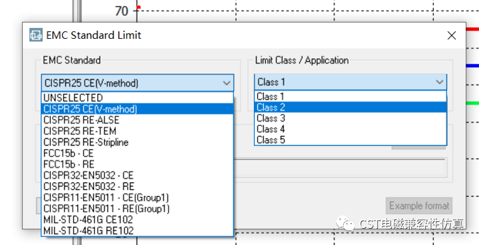Expand the EMC Standard combo box arrow
Viewport: 479px width, 245px height.
coord(226,83)
